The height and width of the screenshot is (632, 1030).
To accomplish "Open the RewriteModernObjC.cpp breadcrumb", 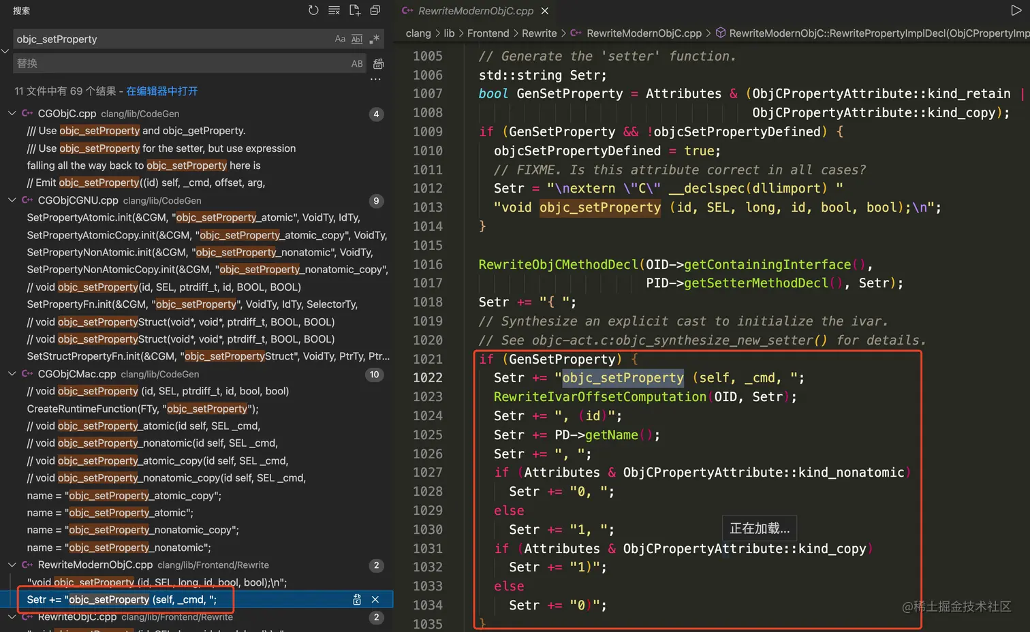I will pyautogui.click(x=644, y=33).
